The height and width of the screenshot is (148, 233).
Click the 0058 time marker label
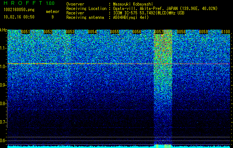(x=181, y=32)
